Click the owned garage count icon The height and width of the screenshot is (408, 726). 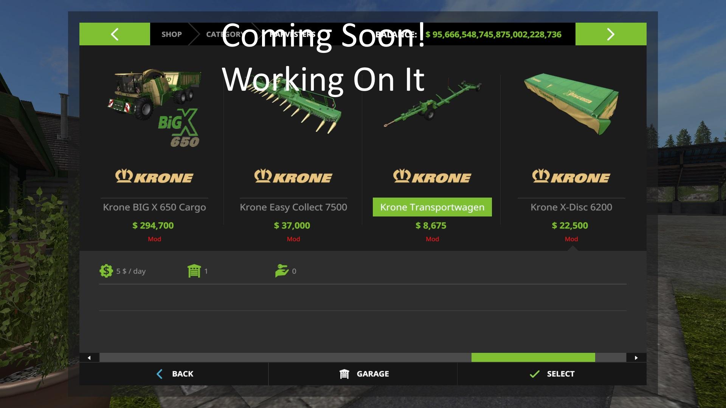click(194, 271)
